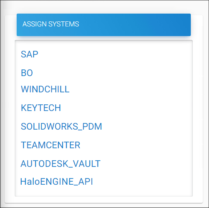The width and height of the screenshot is (209, 208).
Task: Choose the AUTODESK_VAULT entry
Action: click(x=60, y=164)
